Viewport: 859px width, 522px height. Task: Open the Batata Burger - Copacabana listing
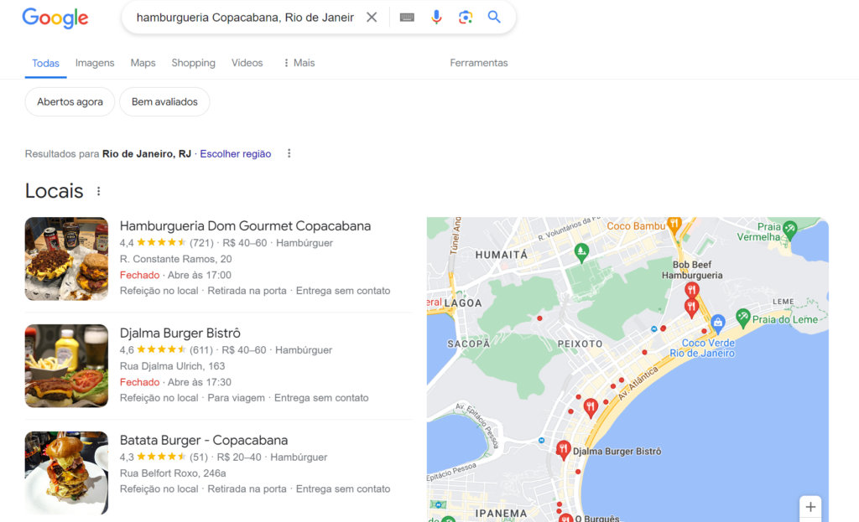204,441
